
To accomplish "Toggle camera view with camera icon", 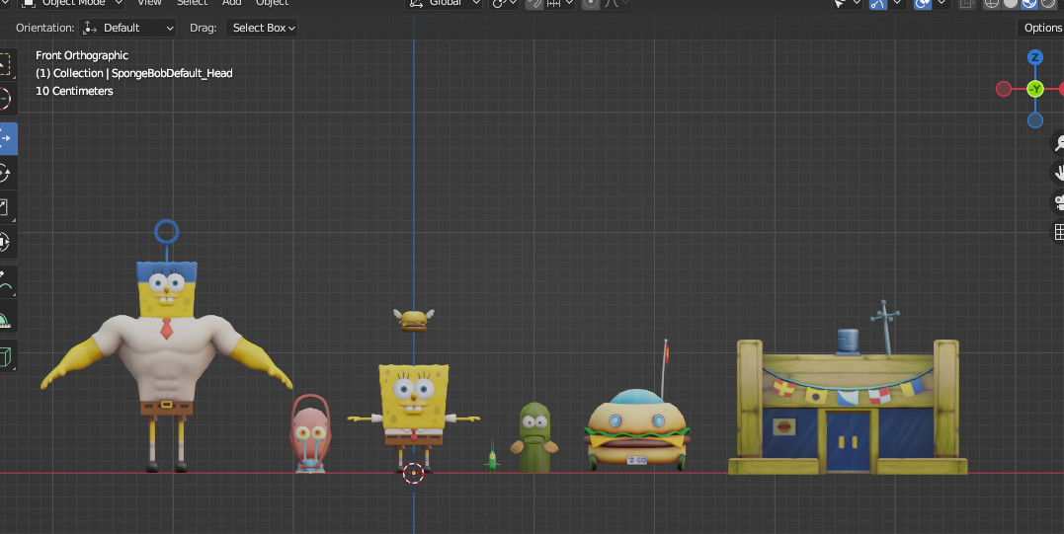I will point(1058,202).
